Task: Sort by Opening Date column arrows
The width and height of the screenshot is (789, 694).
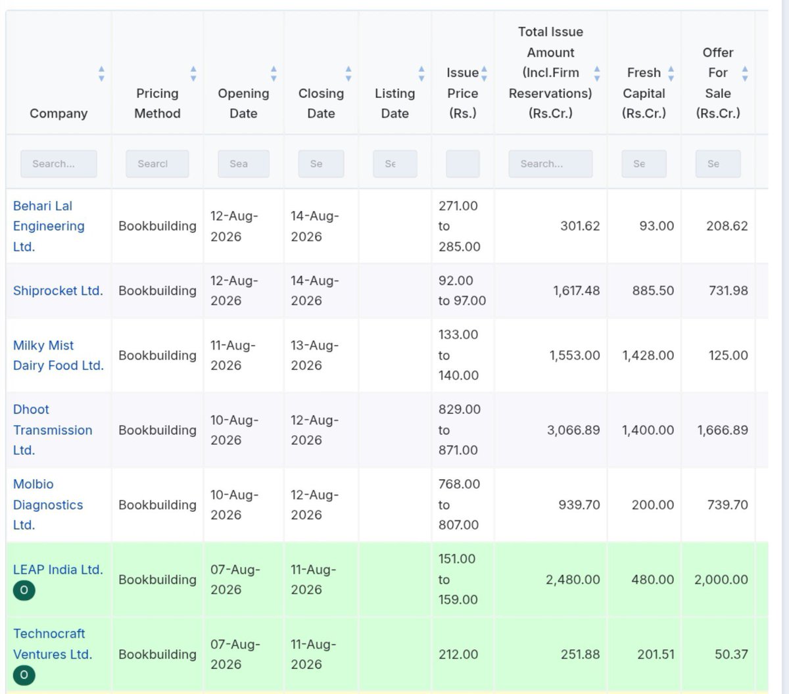Action: (x=274, y=73)
